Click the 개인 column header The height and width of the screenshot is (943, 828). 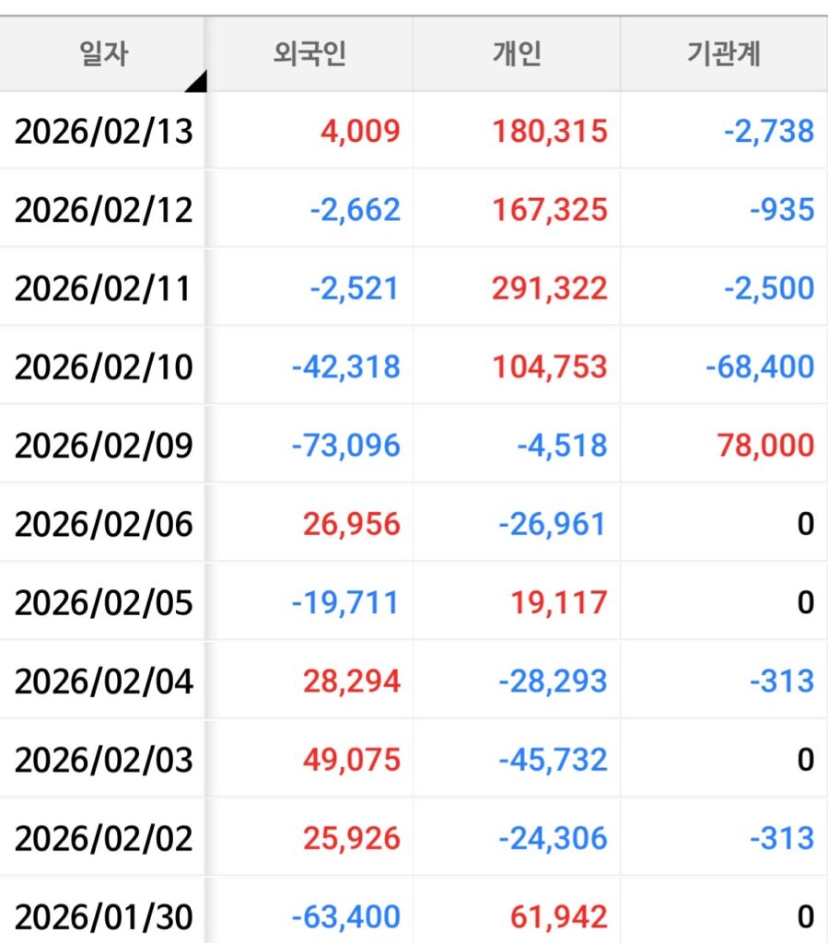(x=516, y=53)
